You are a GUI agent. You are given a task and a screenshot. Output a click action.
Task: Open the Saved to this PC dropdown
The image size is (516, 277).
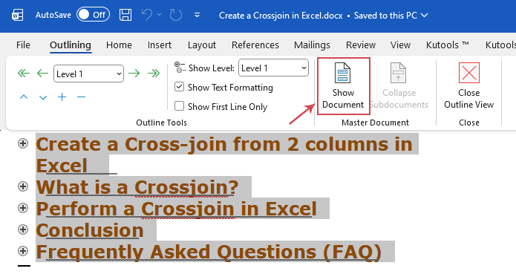(x=391, y=16)
